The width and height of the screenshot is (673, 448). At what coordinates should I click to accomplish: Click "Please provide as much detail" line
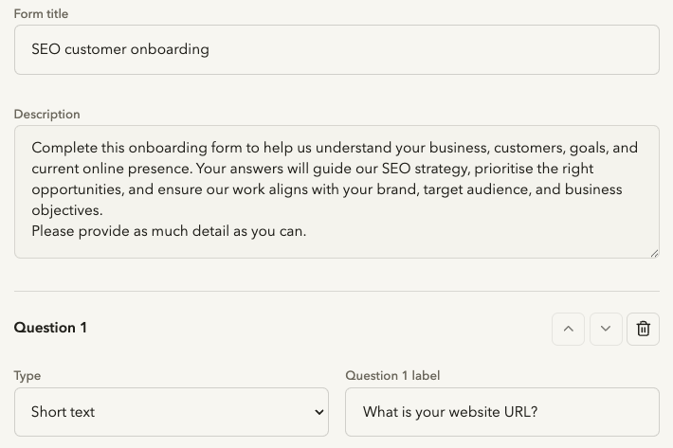click(x=169, y=231)
